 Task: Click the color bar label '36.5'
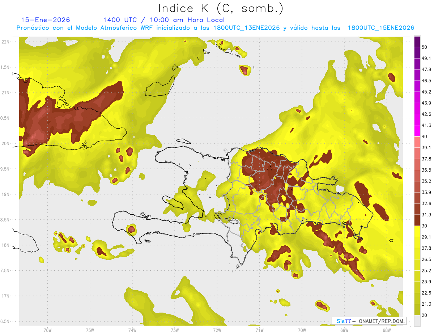click(426, 170)
